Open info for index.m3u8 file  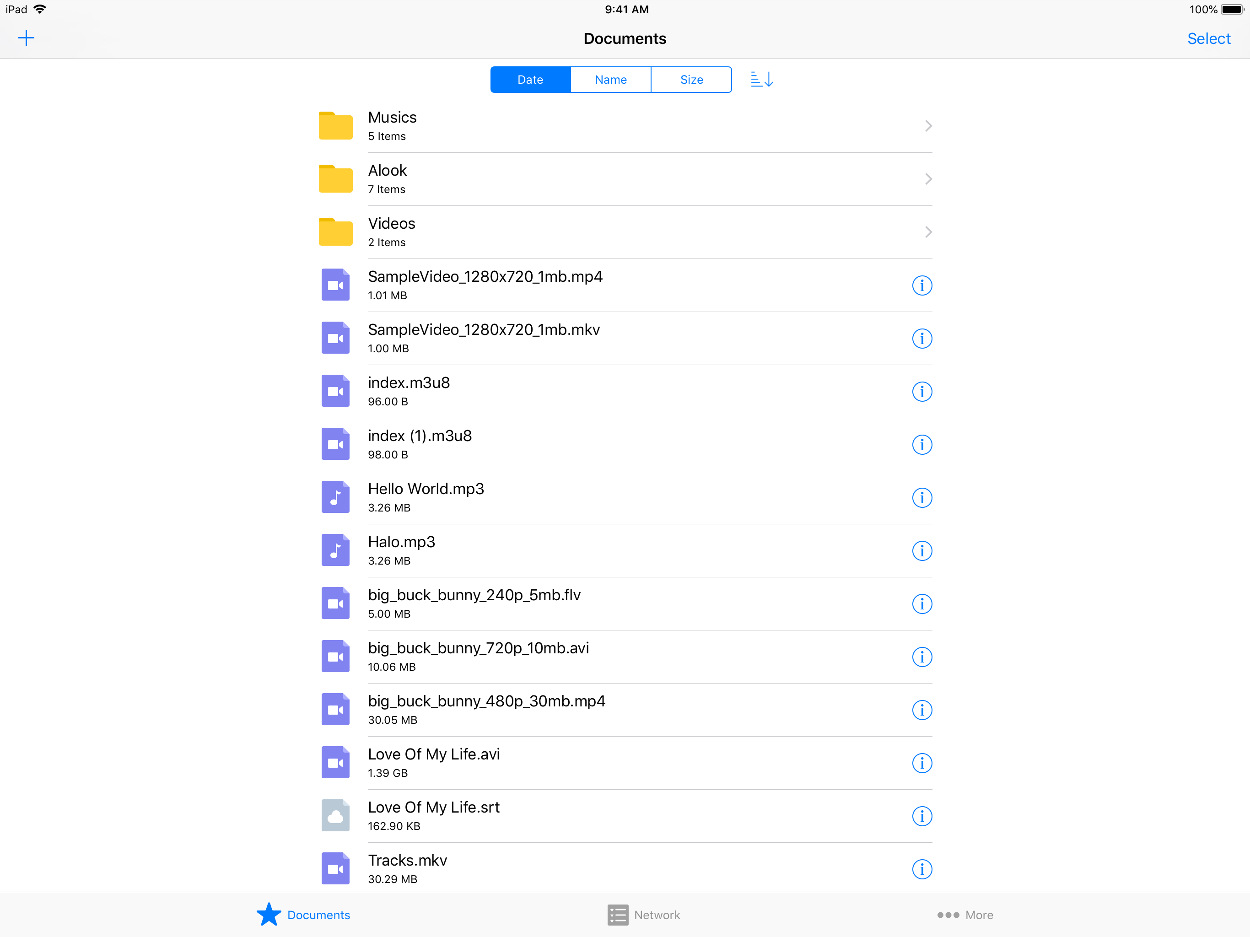(x=921, y=391)
